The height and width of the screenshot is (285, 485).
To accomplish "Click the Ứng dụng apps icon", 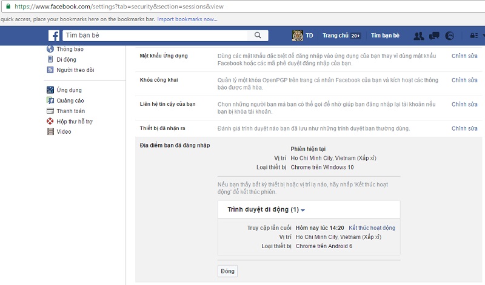I will coord(50,90).
